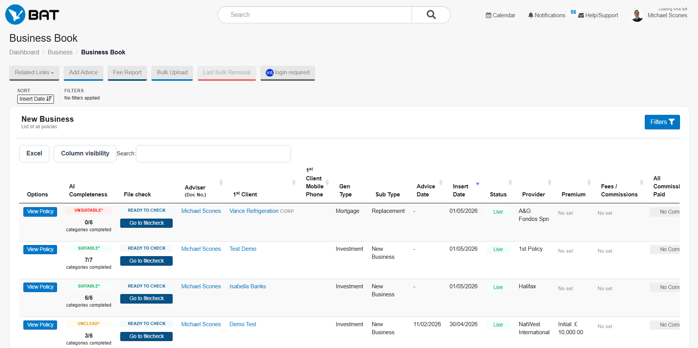
Task: Go to filecheck for Isabella Banks
Action: tap(146, 299)
